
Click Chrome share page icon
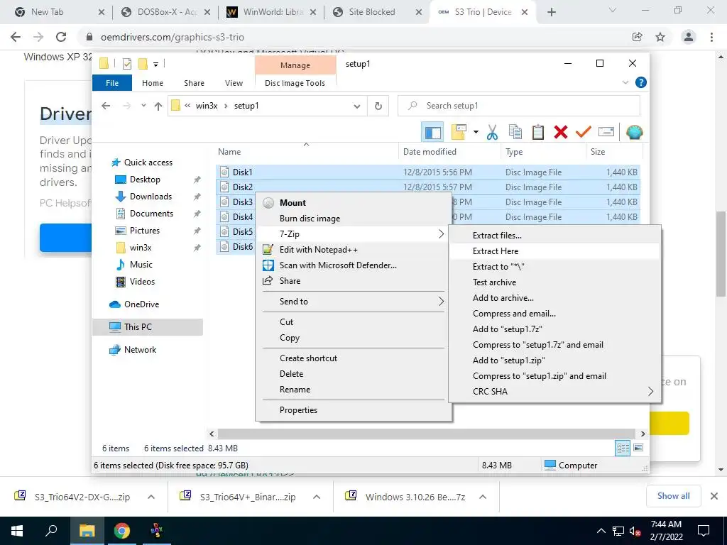[x=638, y=37]
